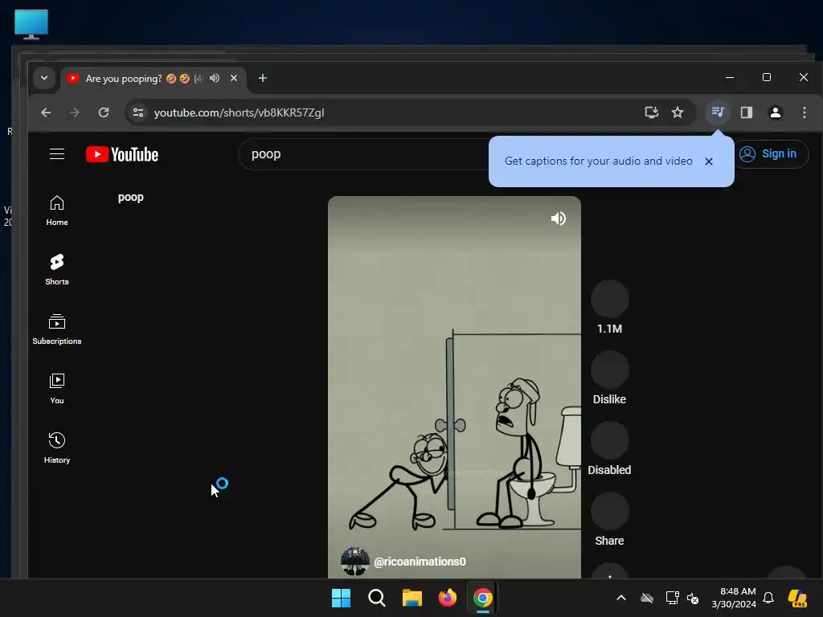Open the Chrome side panel

point(747,112)
